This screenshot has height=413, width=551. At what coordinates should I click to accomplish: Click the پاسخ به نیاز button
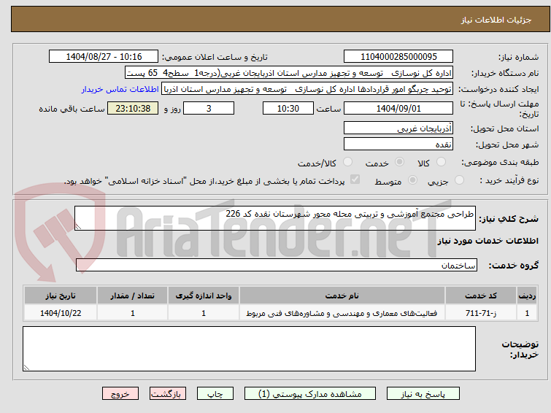[423, 394]
